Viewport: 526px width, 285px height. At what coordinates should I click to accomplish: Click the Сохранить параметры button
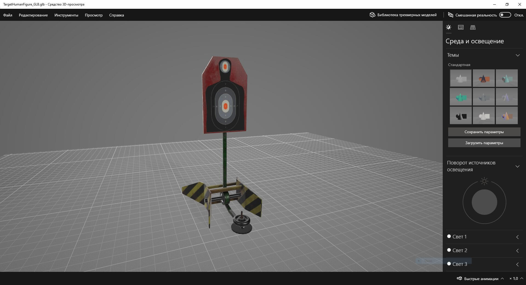pyautogui.click(x=484, y=132)
